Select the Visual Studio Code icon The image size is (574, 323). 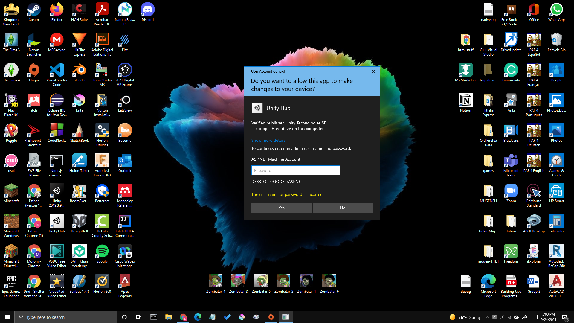click(57, 75)
